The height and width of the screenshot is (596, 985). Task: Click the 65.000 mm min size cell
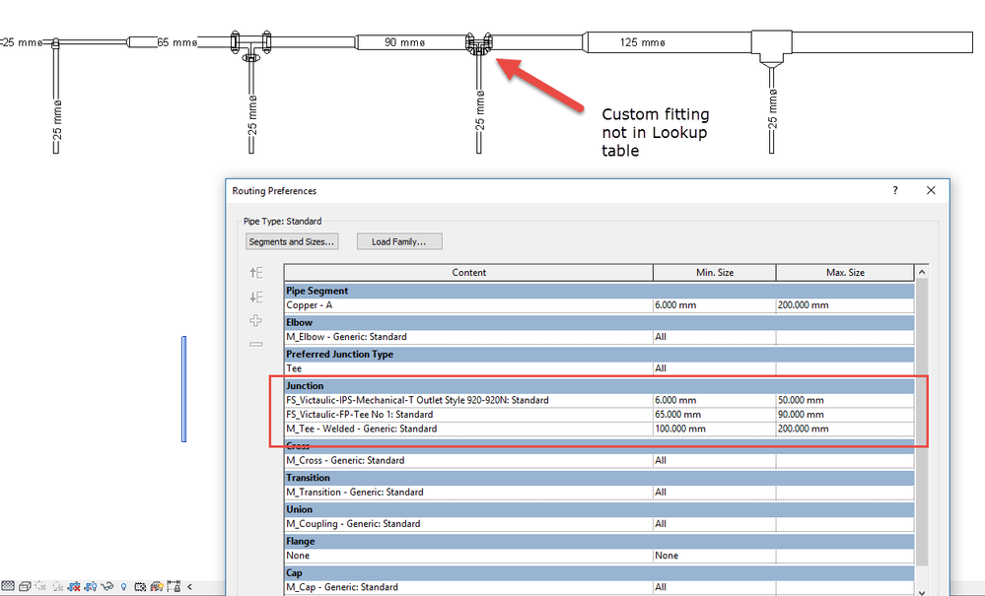[715, 414]
